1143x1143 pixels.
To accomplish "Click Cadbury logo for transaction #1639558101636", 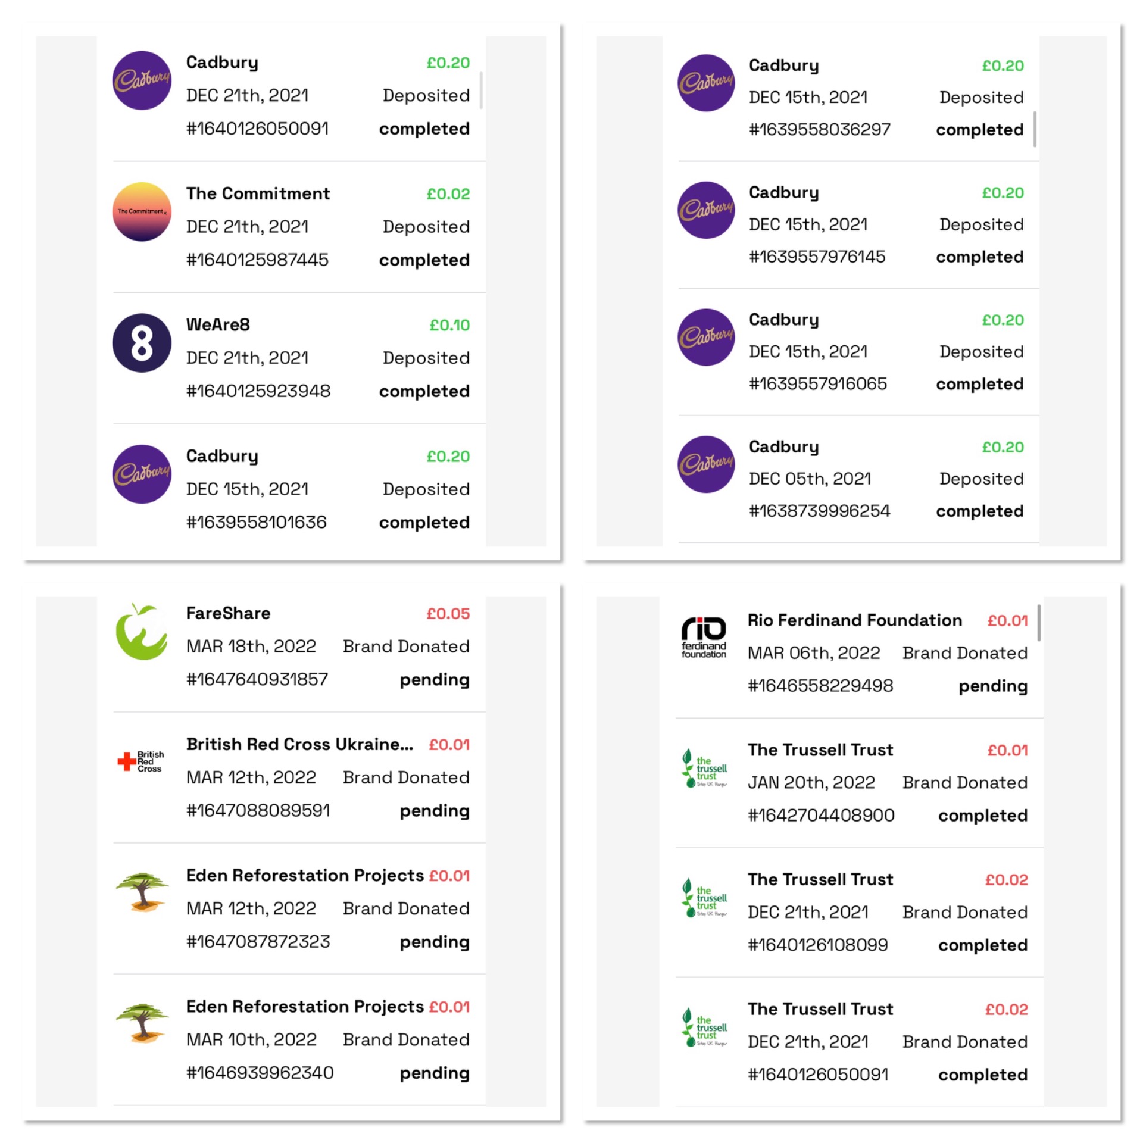I will coord(142,474).
